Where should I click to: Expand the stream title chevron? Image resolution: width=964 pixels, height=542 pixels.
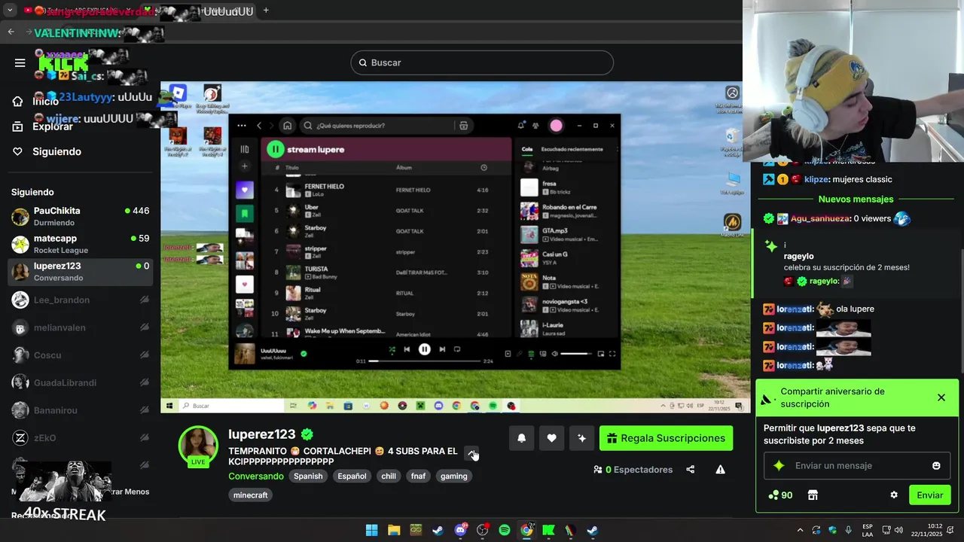[x=471, y=453]
